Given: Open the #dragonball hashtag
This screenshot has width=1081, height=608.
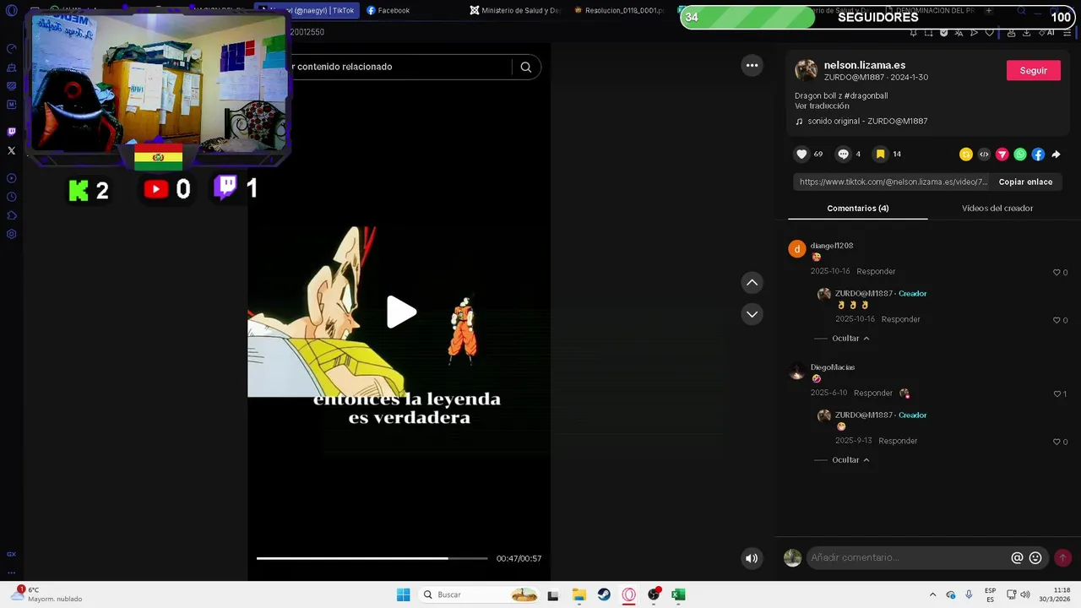Looking at the screenshot, I should point(866,95).
